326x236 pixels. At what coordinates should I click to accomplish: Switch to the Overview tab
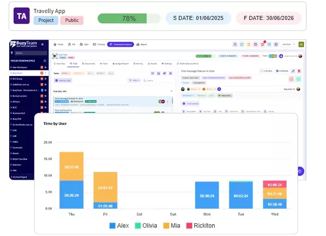coord(59,64)
